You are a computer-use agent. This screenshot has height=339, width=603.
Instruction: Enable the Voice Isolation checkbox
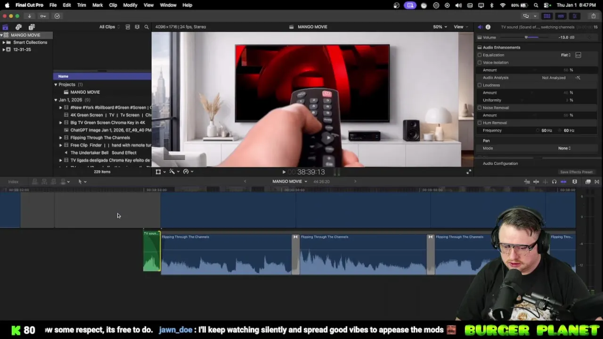coord(480,63)
